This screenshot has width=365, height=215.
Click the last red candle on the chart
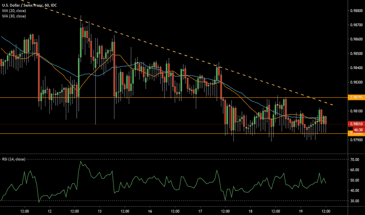tap(326, 120)
